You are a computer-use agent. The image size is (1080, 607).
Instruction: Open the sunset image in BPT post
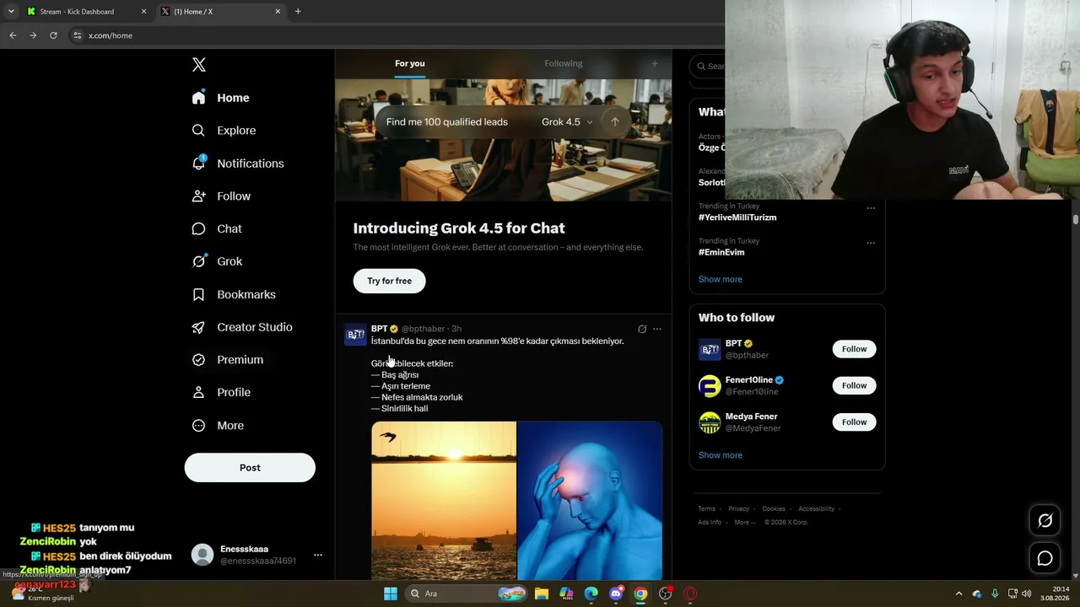[x=444, y=500]
